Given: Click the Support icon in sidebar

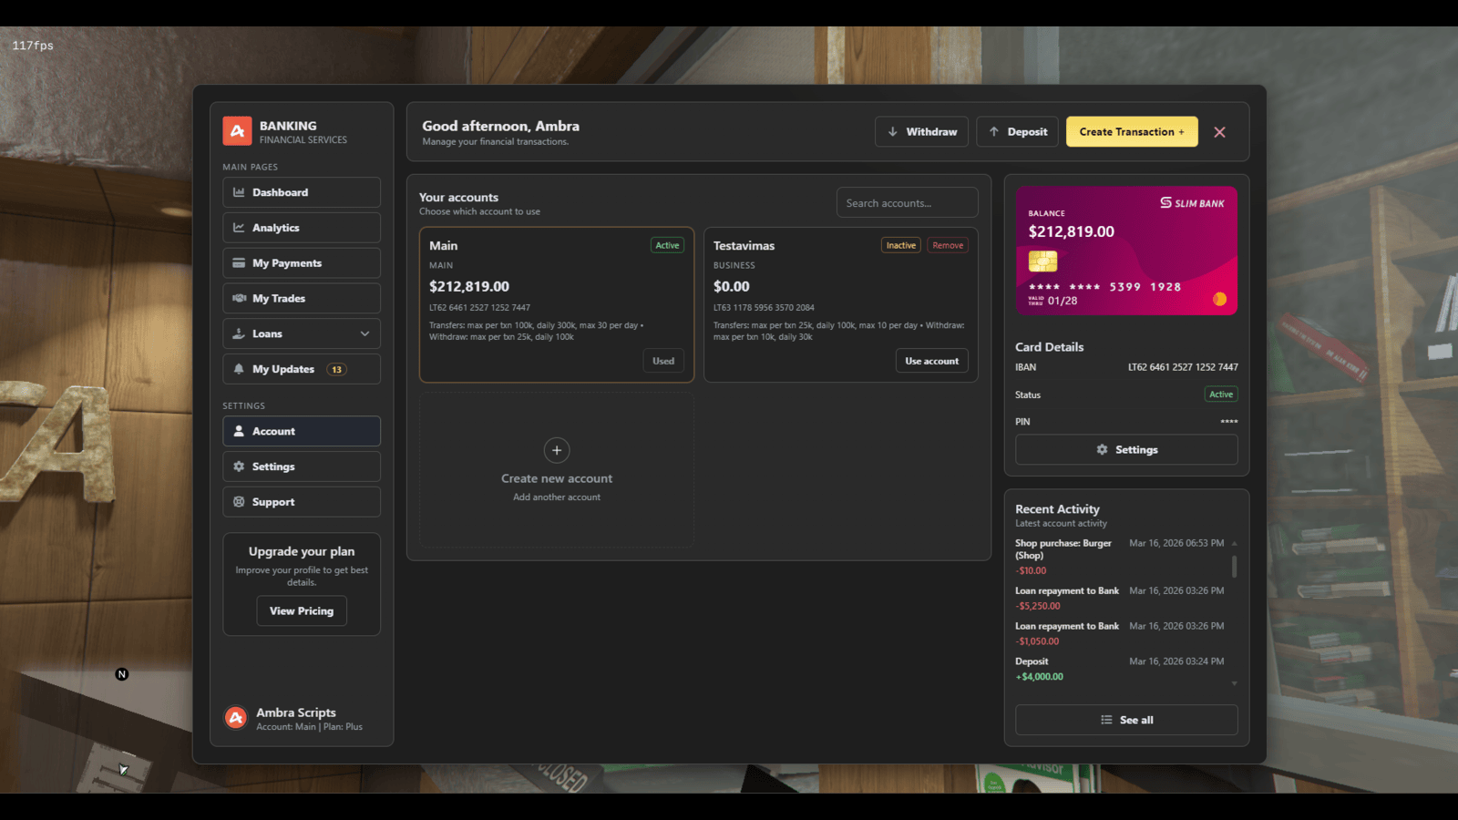Looking at the screenshot, I should 239,501.
